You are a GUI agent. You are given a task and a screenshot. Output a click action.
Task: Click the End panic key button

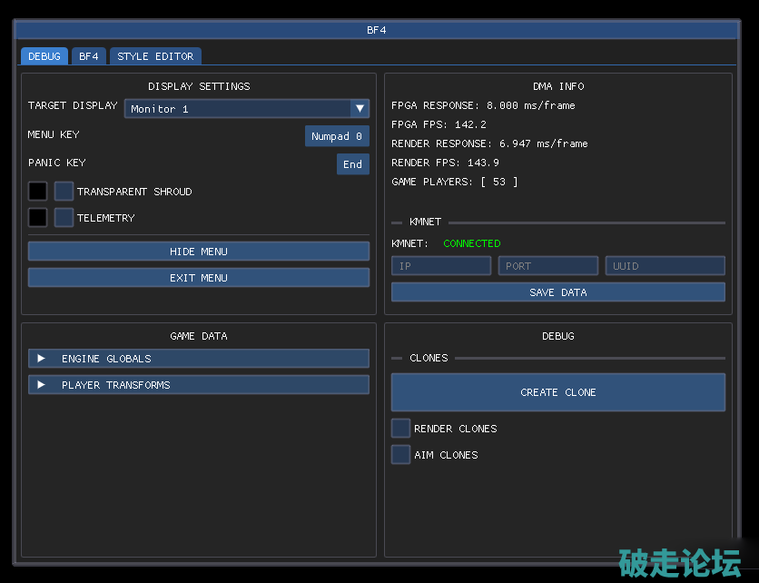352,164
